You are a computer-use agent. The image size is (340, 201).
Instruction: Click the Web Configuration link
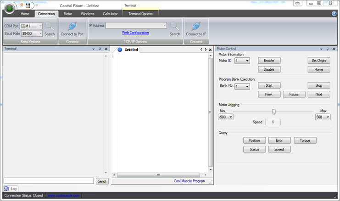(x=135, y=33)
